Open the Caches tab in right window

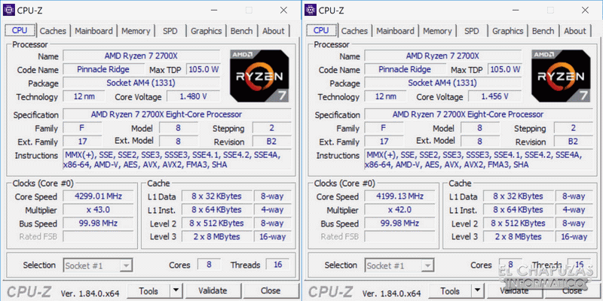click(354, 31)
